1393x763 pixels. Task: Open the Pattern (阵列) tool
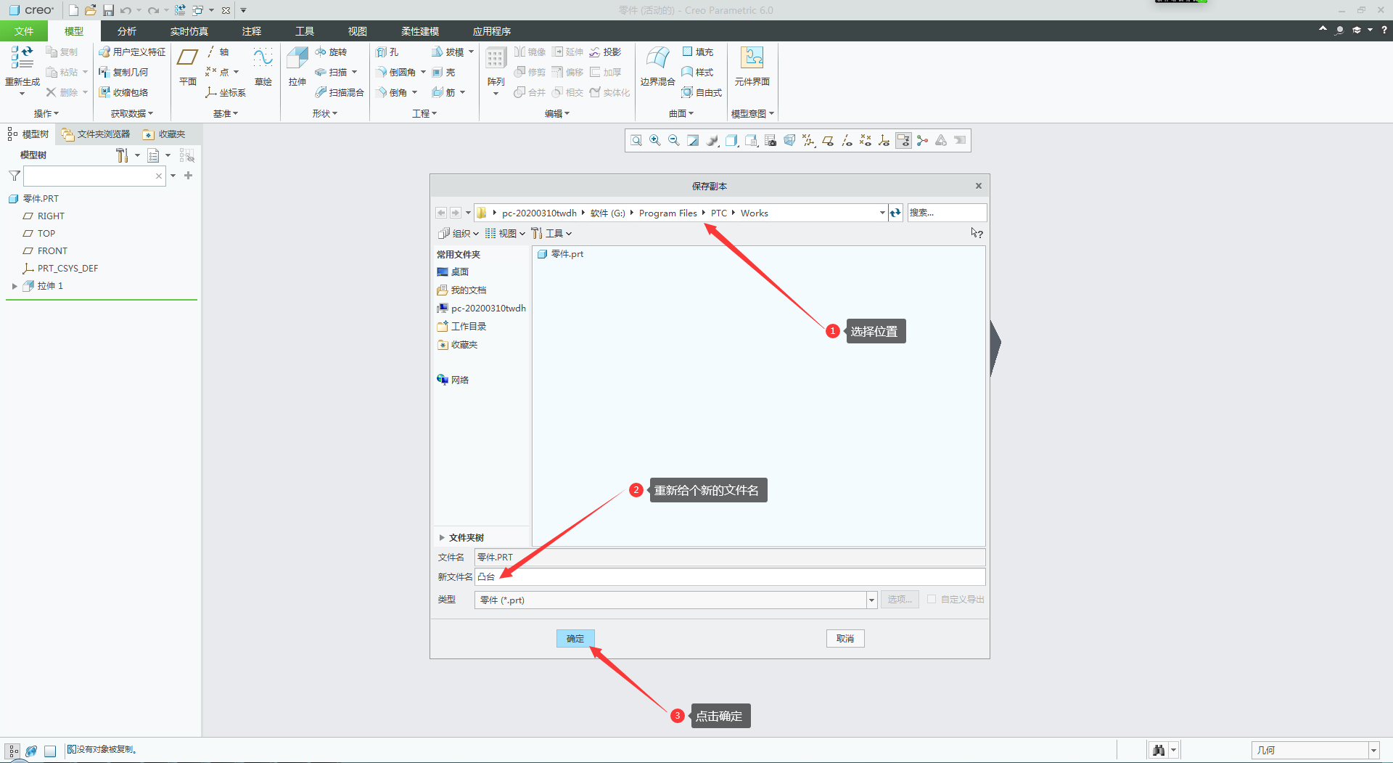point(496,60)
